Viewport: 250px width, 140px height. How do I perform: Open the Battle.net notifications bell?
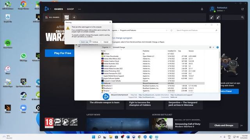click(x=202, y=9)
